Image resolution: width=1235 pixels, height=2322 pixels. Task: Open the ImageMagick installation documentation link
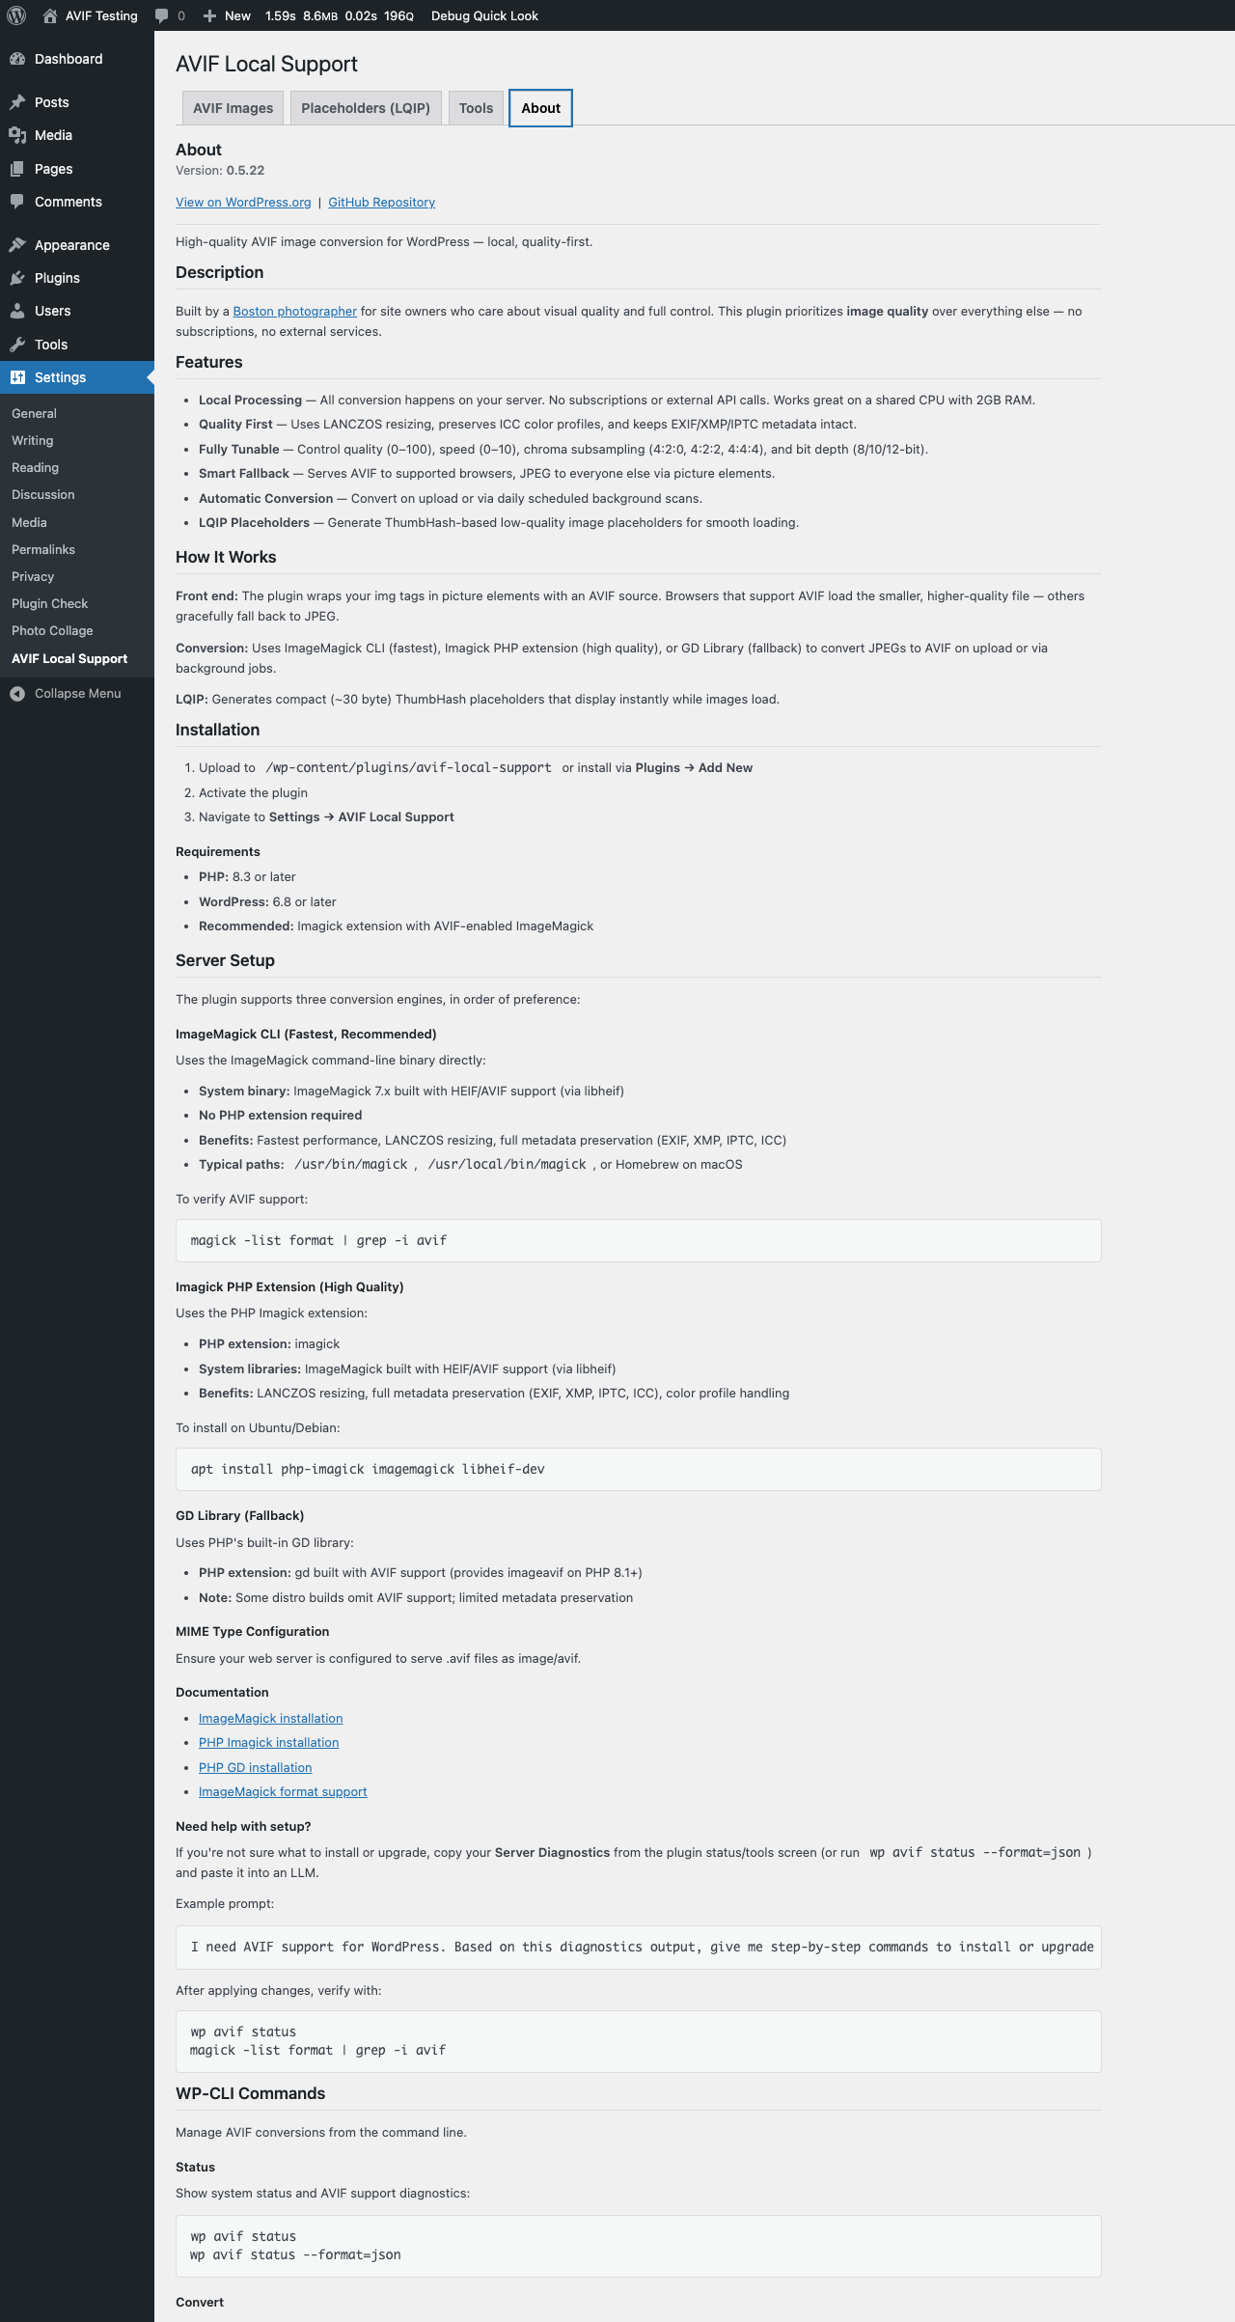(270, 1718)
